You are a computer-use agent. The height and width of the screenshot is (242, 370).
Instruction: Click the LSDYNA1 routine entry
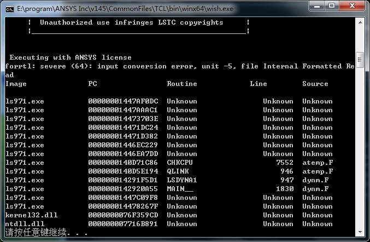181,180
